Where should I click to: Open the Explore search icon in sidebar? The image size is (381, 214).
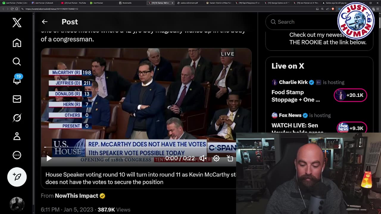pos(17,62)
